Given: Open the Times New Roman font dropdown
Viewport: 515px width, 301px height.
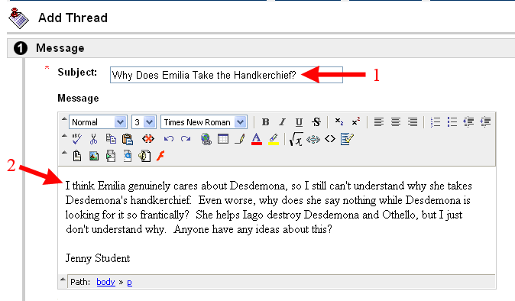Looking at the screenshot, I should pos(204,122).
